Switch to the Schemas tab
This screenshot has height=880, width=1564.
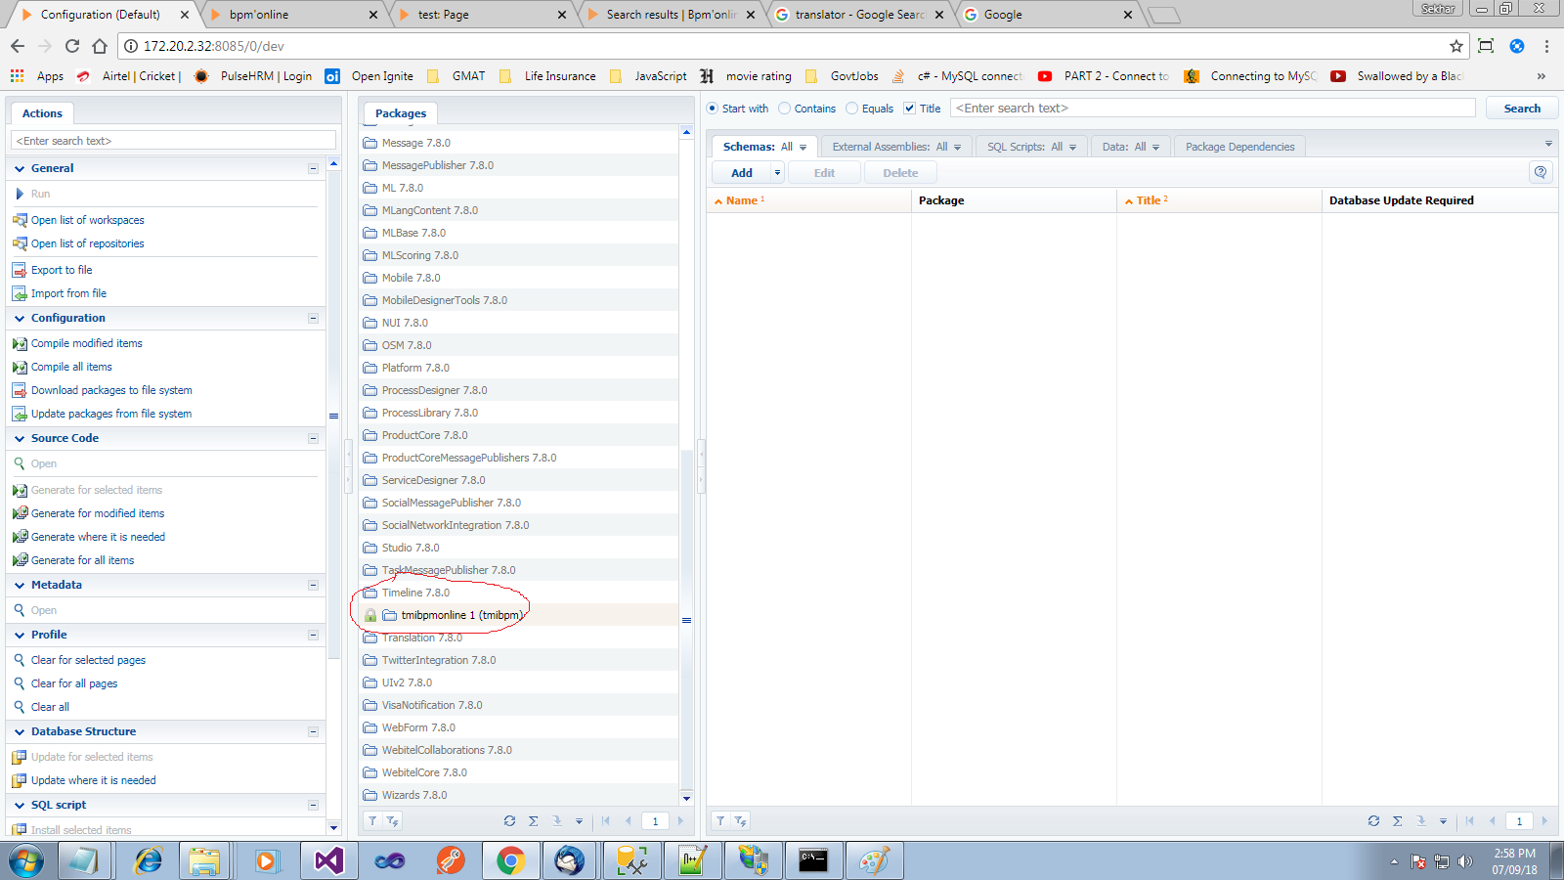click(x=764, y=147)
